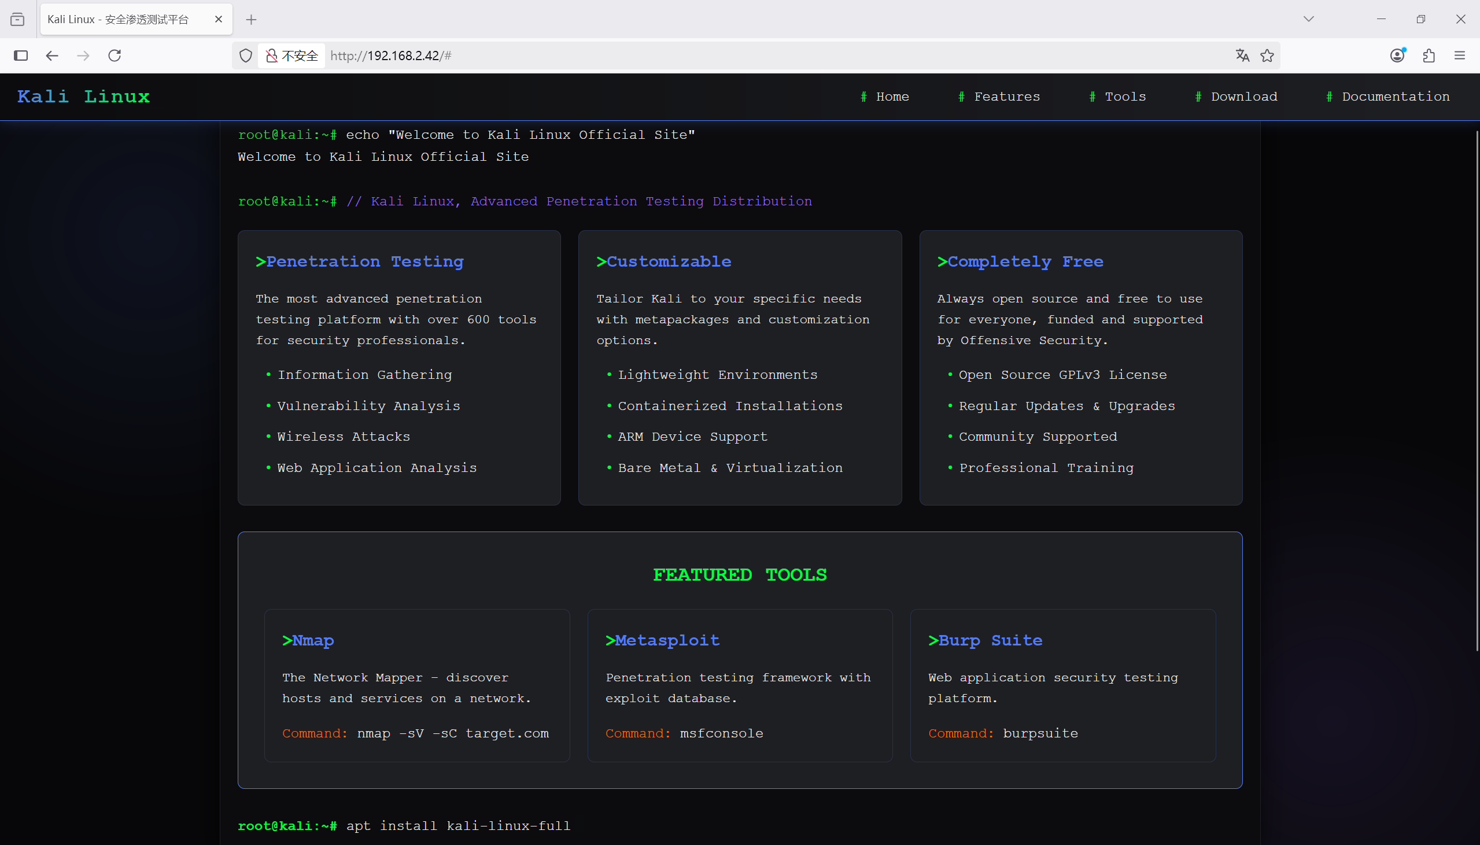Open the account profile icon
Viewport: 1480px width, 845px height.
click(x=1398, y=56)
